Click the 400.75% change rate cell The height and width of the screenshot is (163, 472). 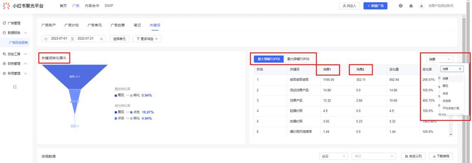[429, 100]
